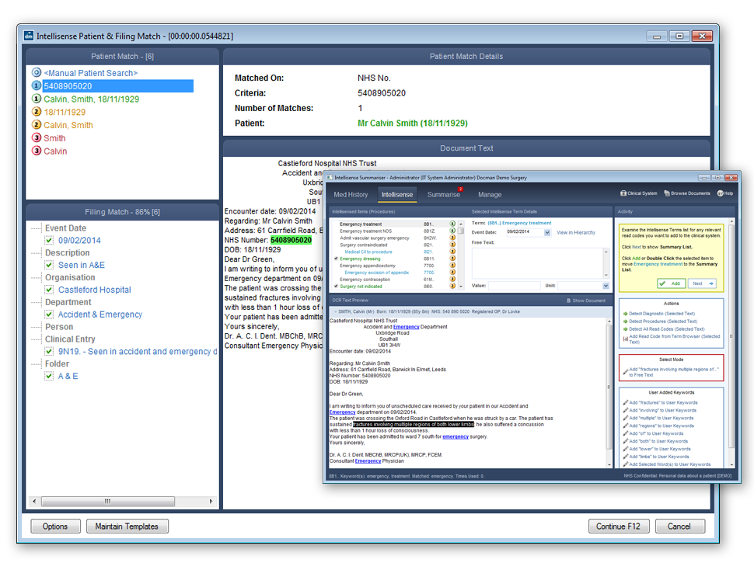The height and width of the screenshot is (563, 754).
Task: Open Browse Documents in the Summariser toolbar
Action: (x=686, y=193)
